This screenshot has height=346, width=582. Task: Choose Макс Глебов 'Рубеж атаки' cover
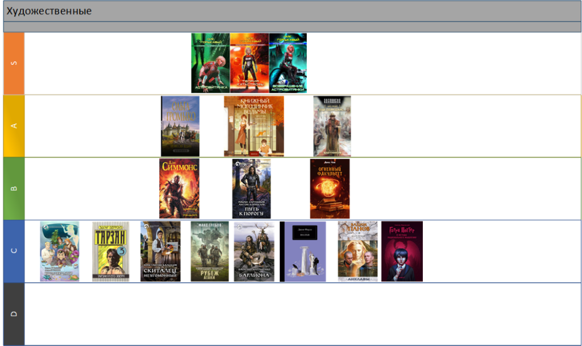tap(210, 252)
